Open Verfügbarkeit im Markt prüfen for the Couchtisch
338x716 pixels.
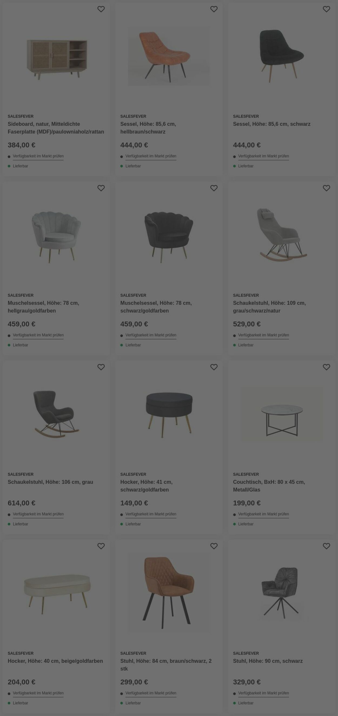(264, 514)
